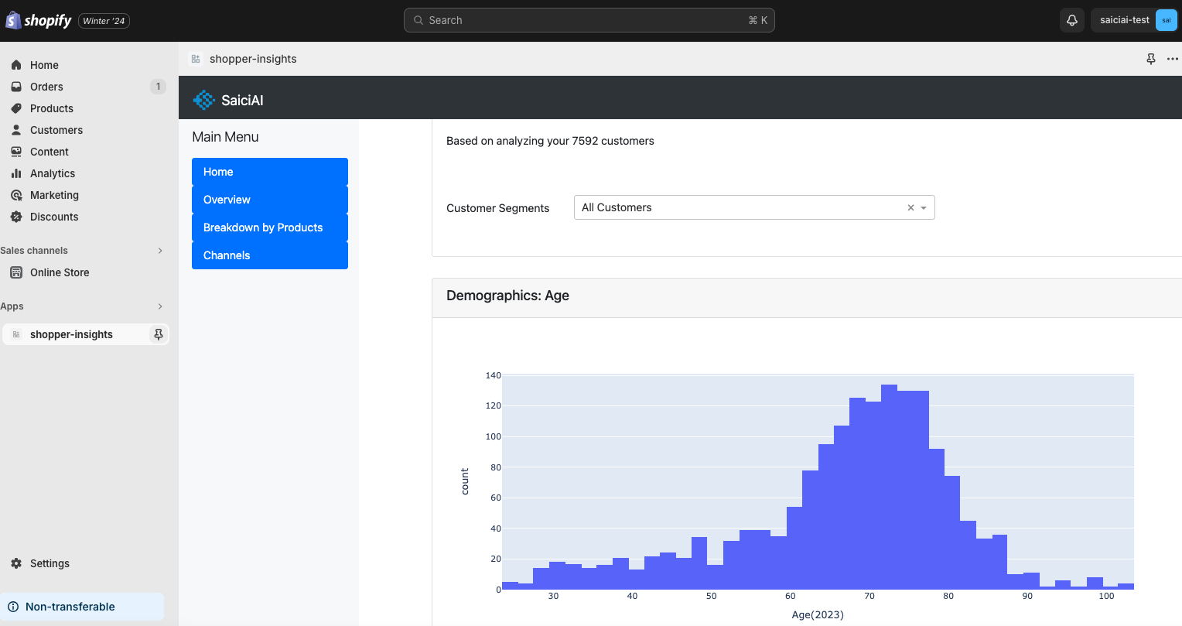
Task: Click the Home house icon in sidebar
Action: point(16,65)
